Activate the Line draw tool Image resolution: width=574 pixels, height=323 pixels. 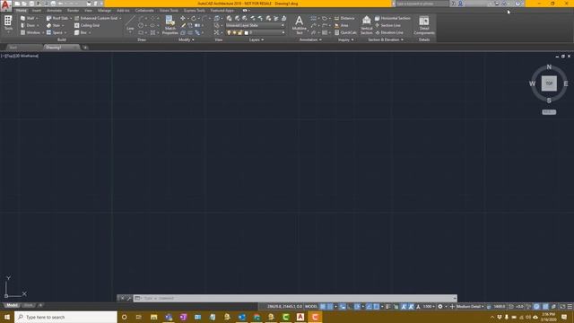coord(130,23)
